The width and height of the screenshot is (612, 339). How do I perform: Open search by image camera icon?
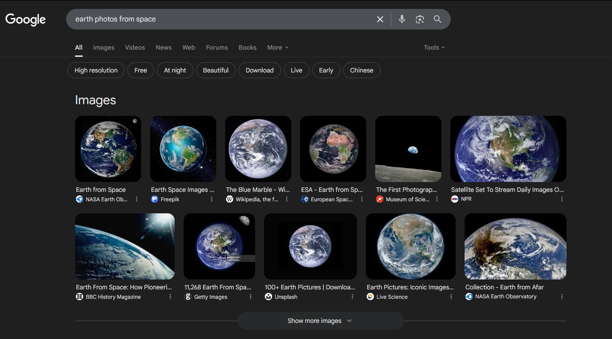point(419,19)
